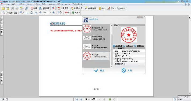Close the seal selection dialog via X
The height and width of the screenshot is (101, 191).
140,17
